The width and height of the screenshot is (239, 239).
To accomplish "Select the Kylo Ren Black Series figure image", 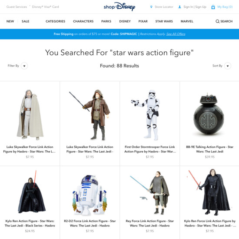I will point(32,192).
